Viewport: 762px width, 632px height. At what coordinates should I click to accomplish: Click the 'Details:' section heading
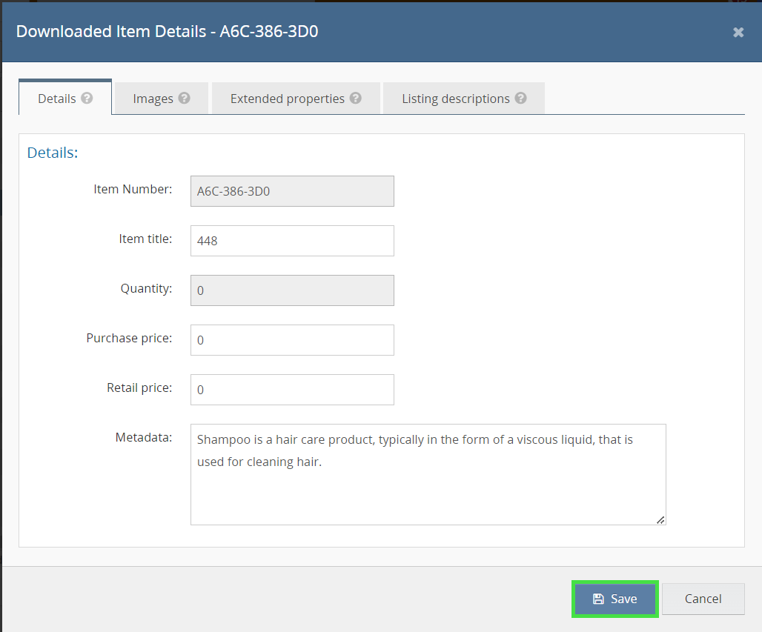(53, 153)
